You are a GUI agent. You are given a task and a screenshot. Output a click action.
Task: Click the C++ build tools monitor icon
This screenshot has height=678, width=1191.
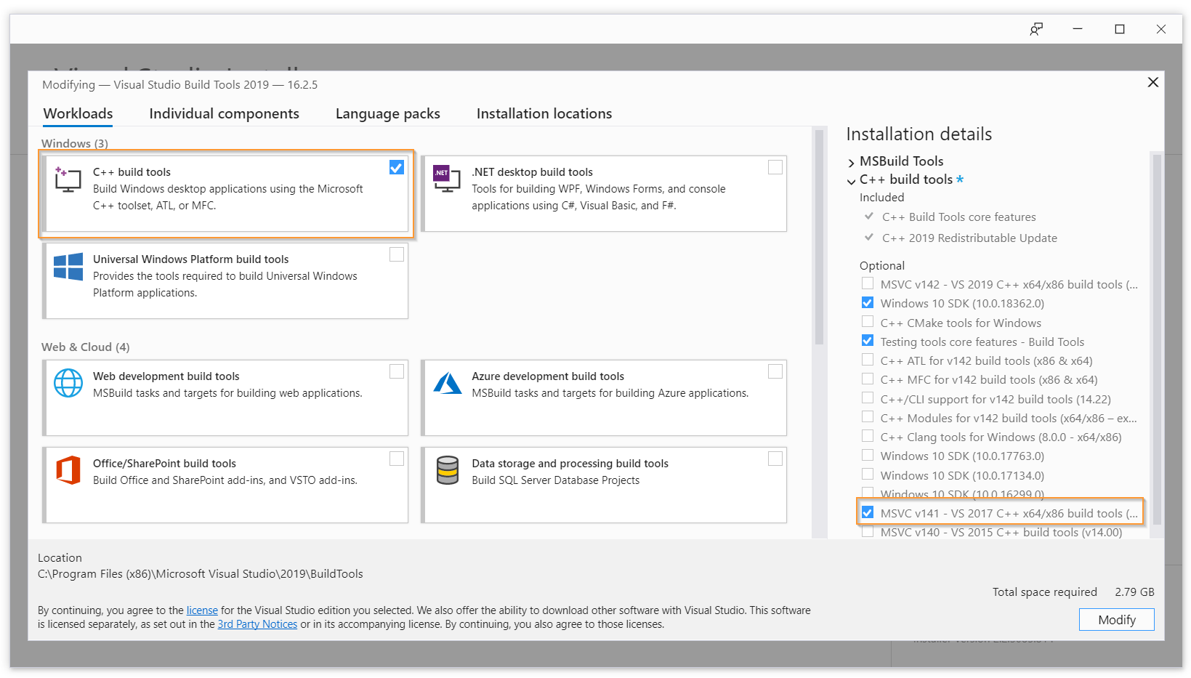tap(68, 179)
